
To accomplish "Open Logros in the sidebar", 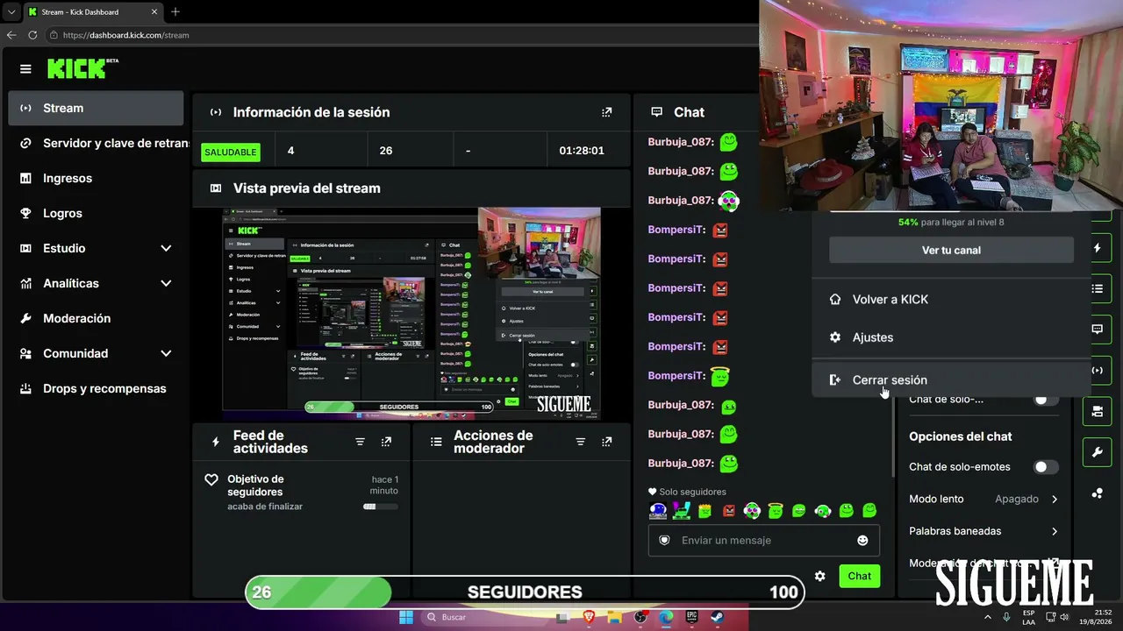I will (x=96, y=213).
